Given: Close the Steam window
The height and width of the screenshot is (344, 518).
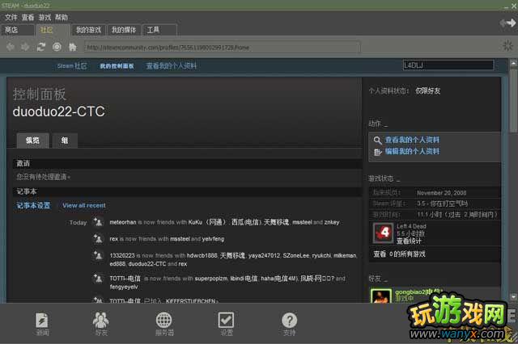Looking at the screenshot, I should [x=514, y=6].
